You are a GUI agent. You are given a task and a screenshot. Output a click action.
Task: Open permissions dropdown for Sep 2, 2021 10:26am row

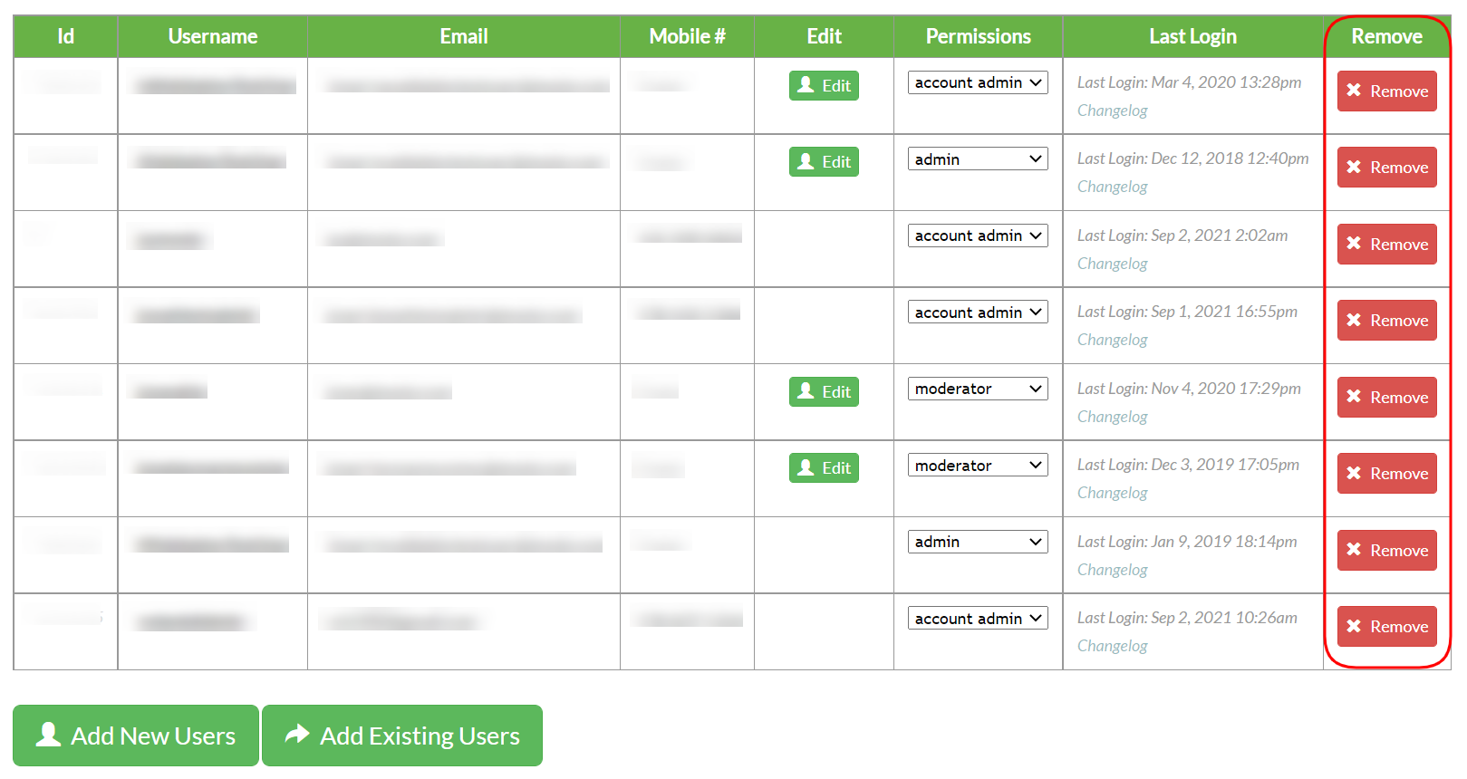point(978,619)
